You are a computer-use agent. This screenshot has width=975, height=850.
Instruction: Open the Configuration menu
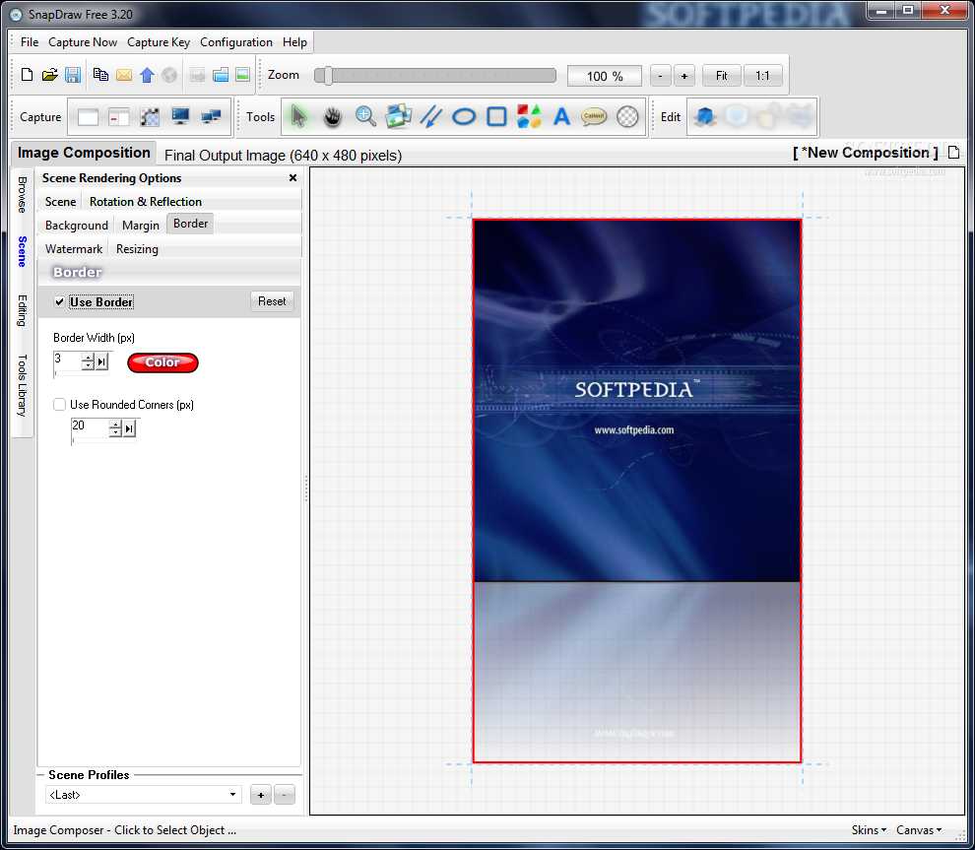click(236, 42)
